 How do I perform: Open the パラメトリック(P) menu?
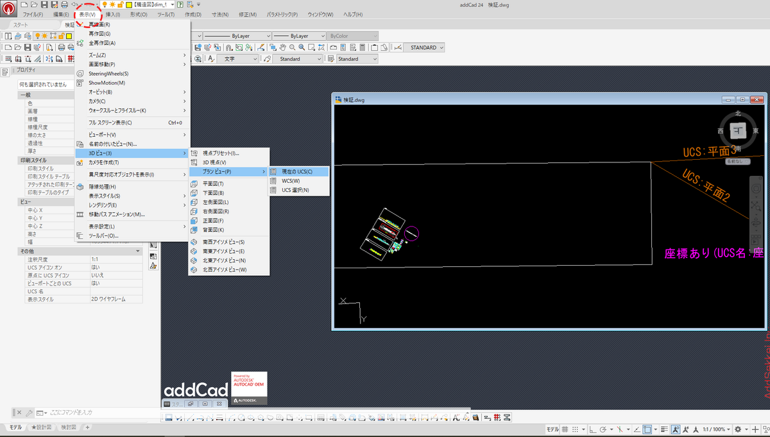coord(282,14)
